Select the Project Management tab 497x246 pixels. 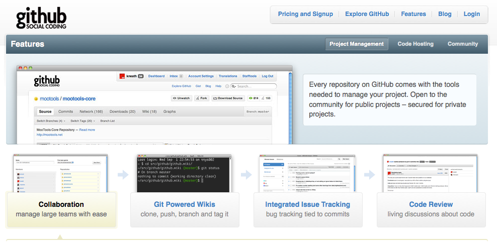357,44
